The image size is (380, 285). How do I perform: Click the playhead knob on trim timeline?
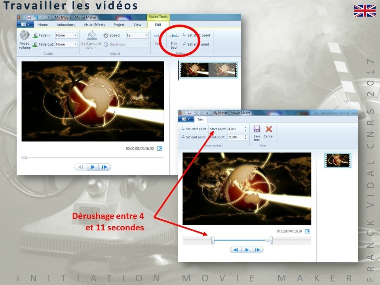267,240
